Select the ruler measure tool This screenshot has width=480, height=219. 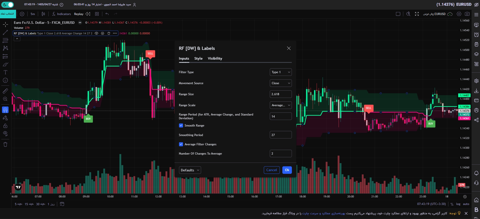[5, 91]
